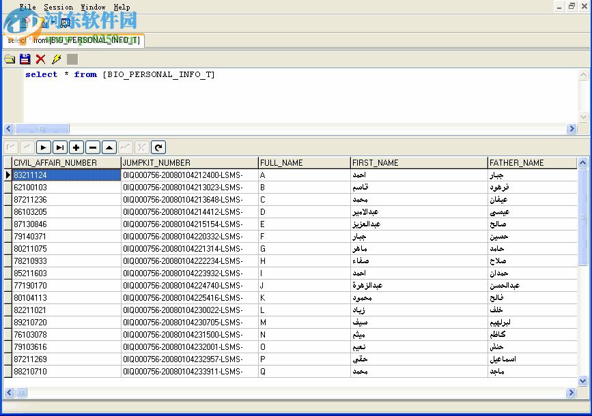This screenshot has width=592, height=416.
Task: Go to first record navigator button
Action: click(10, 147)
